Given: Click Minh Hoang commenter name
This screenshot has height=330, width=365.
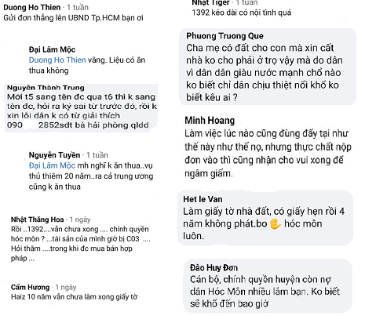Looking at the screenshot, I should [210, 121].
